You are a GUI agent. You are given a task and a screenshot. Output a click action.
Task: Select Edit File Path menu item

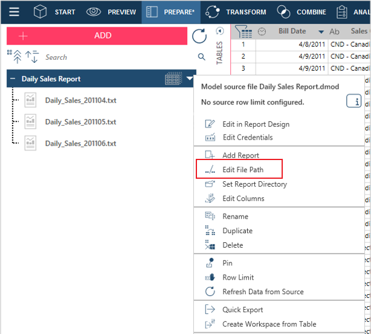tap(242, 170)
